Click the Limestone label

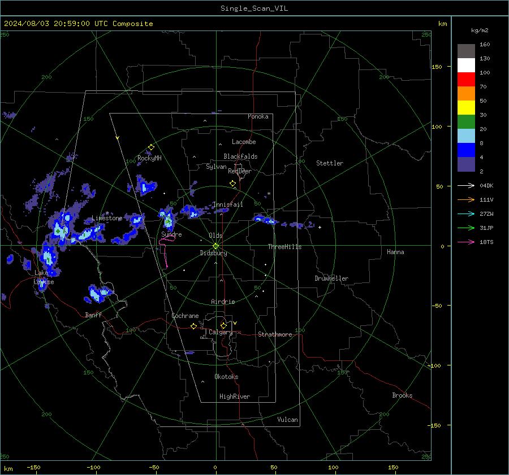click(x=107, y=218)
